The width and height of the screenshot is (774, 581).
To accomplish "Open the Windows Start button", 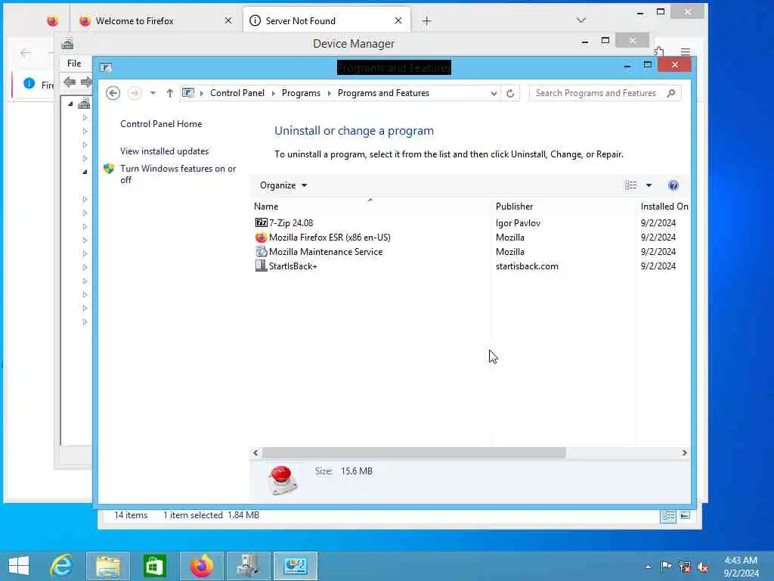I will coord(19,566).
